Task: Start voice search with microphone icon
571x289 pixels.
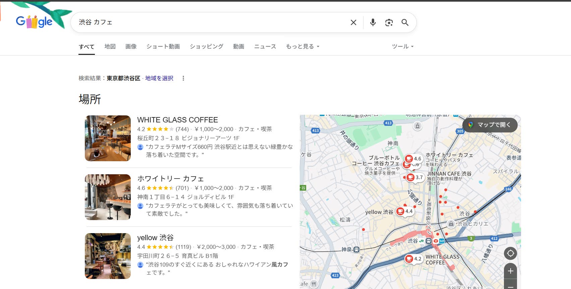Action: point(373,22)
